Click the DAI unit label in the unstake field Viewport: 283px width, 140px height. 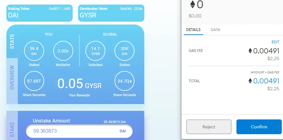tap(123, 131)
